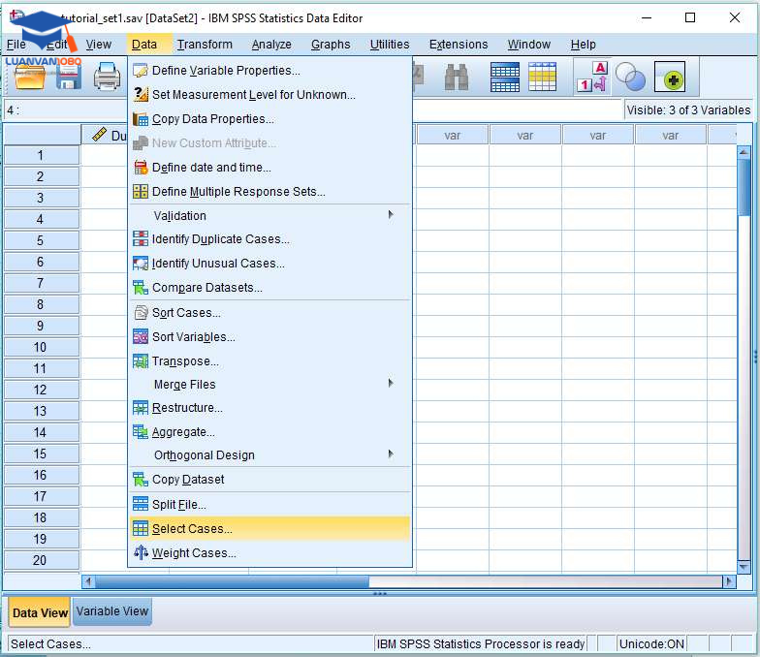Click the first empty var column header

[452, 136]
